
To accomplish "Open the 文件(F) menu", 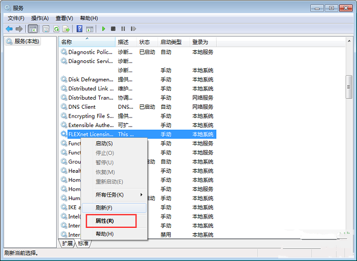I will click(x=16, y=18).
